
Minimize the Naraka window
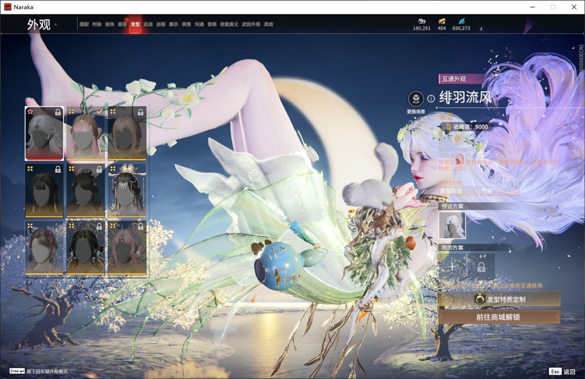point(532,7)
